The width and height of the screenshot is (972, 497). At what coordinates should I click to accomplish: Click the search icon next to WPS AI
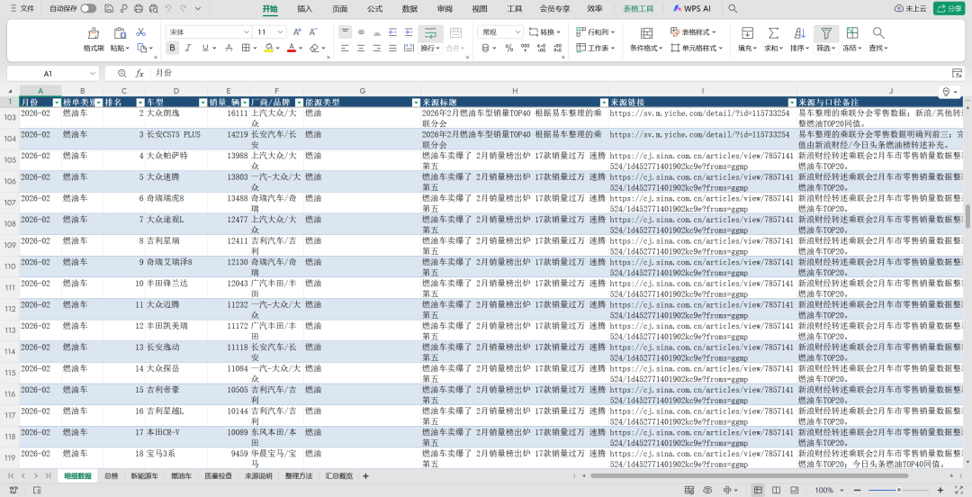733,9
